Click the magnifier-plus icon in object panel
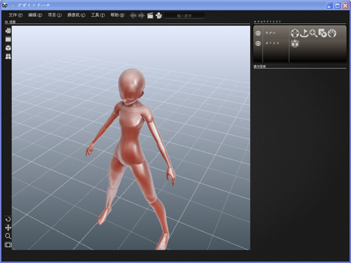The height and width of the screenshot is (263, 351). coord(313,33)
